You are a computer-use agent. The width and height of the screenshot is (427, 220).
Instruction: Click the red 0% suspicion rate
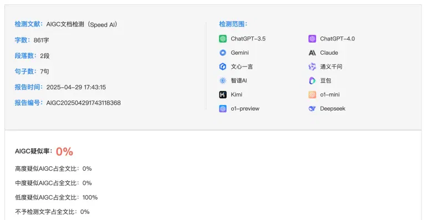(x=64, y=151)
